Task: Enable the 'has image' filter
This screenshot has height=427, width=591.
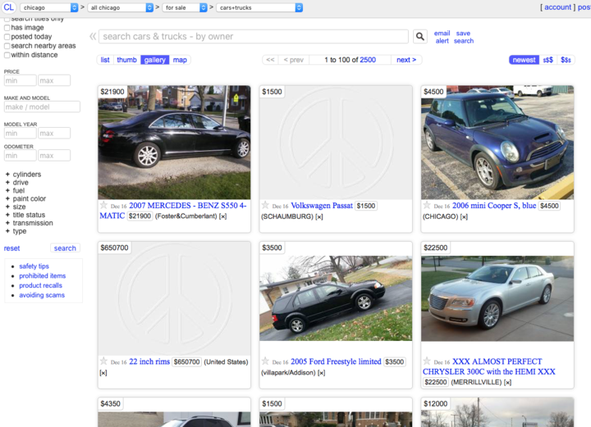Action: coord(7,28)
